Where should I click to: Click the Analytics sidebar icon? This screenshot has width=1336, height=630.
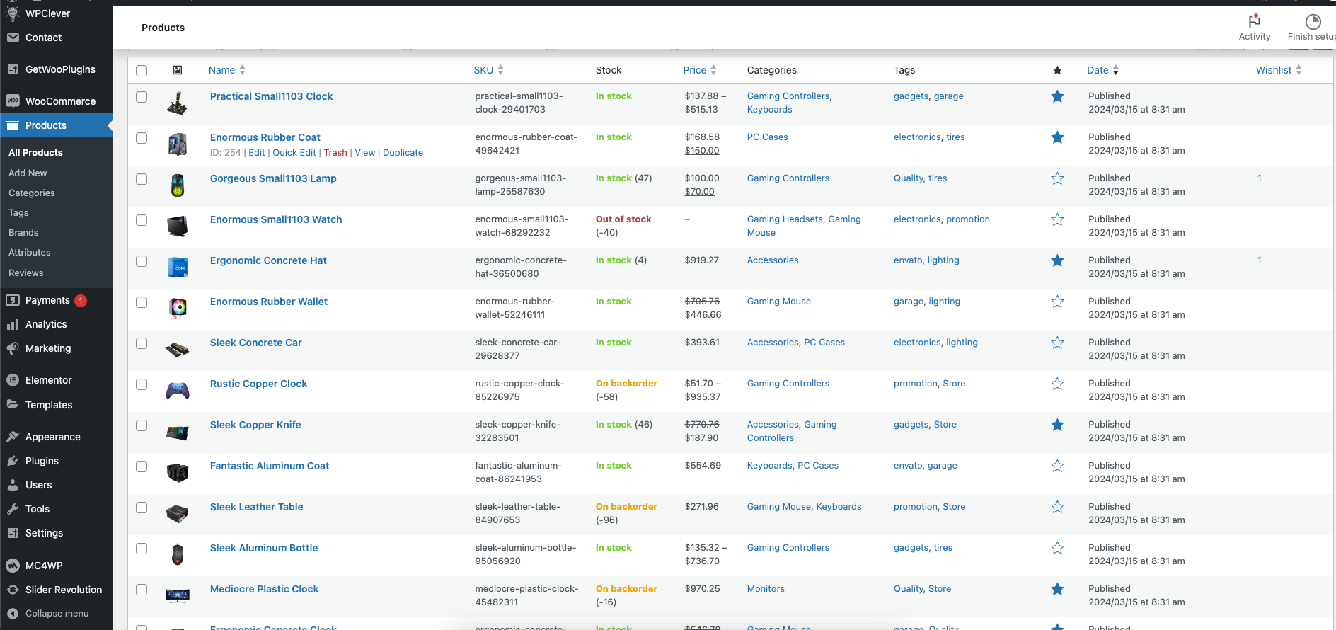click(13, 324)
